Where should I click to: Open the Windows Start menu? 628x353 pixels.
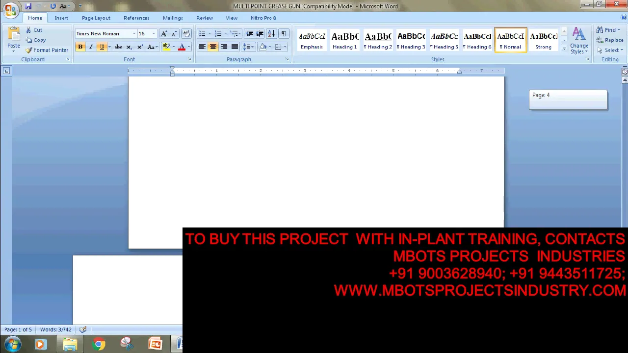pos(12,344)
